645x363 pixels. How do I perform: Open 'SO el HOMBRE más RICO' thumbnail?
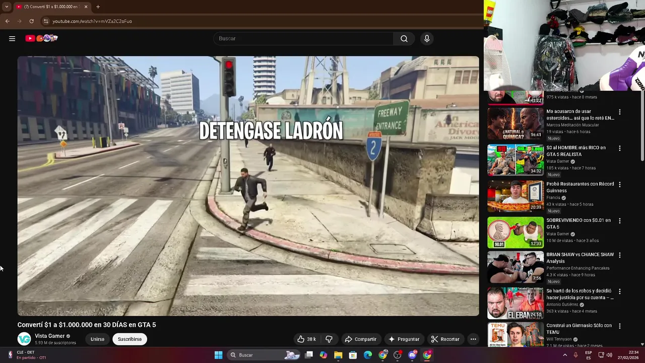tap(515, 160)
